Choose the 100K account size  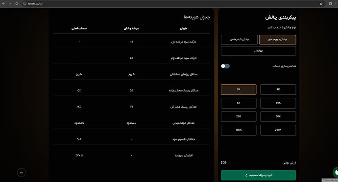[x=239, y=130]
